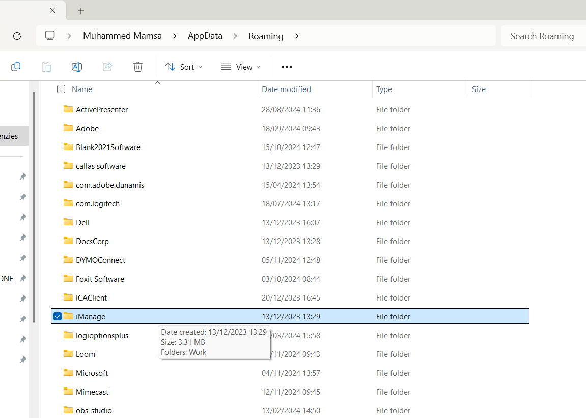Image resolution: width=586 pixels, height=418 pixels.
Task: Open the Sort dropdown
Action: (183, 67)
